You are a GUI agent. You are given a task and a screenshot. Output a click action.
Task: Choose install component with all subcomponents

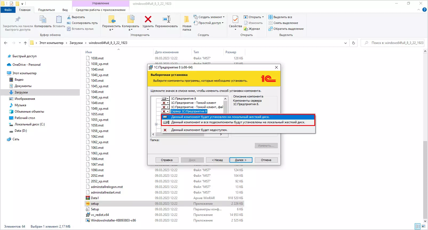(238, 122)
